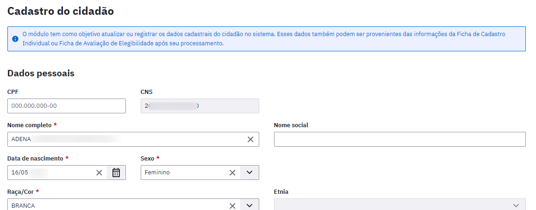Image resolution: width=536 pixels, height=210 pixels.
Task: Click the Nome social label
Action: [291, 125]
